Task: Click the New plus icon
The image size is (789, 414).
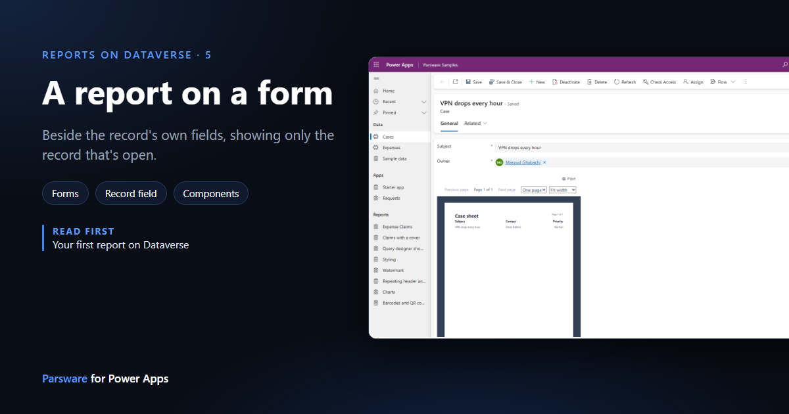Action: point(531,82)
